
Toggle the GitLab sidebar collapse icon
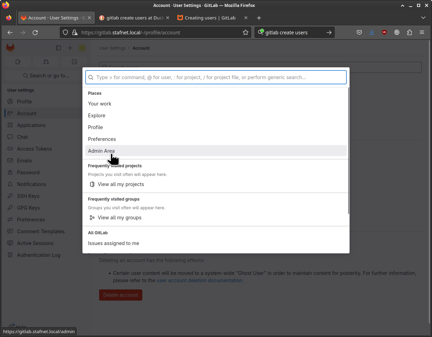point(58,48)
